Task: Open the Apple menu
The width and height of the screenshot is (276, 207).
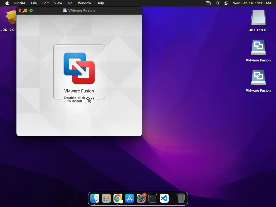Action: tap(7, 3)
